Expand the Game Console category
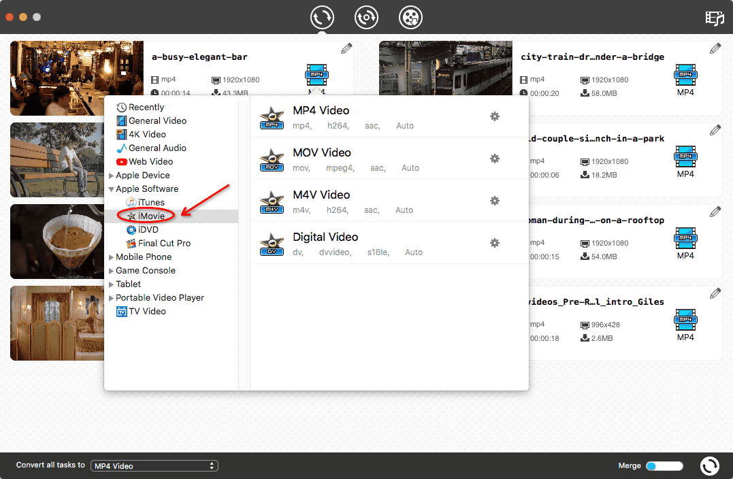 click(111, 271)
